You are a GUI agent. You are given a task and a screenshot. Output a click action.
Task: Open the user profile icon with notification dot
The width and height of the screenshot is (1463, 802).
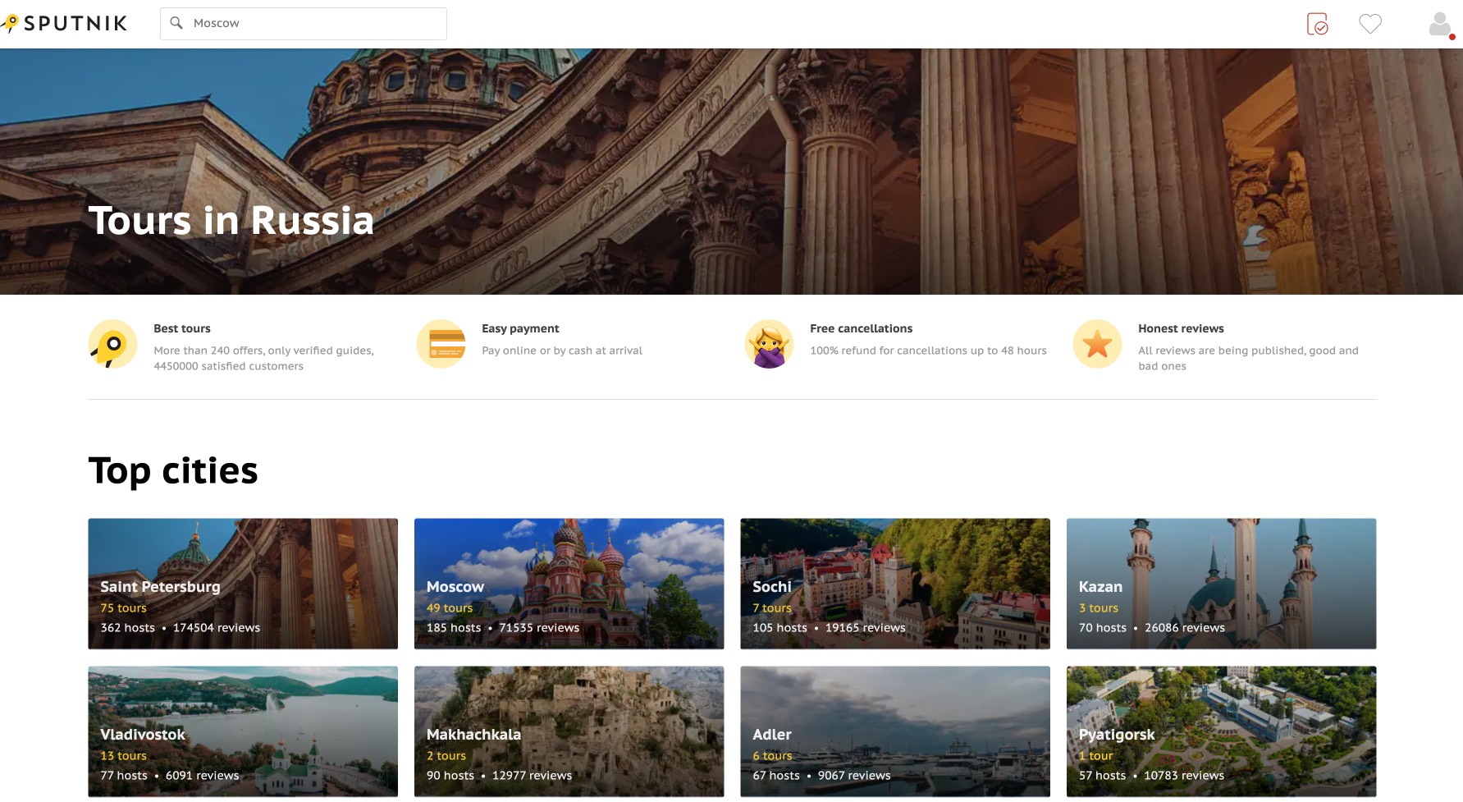1438,24
